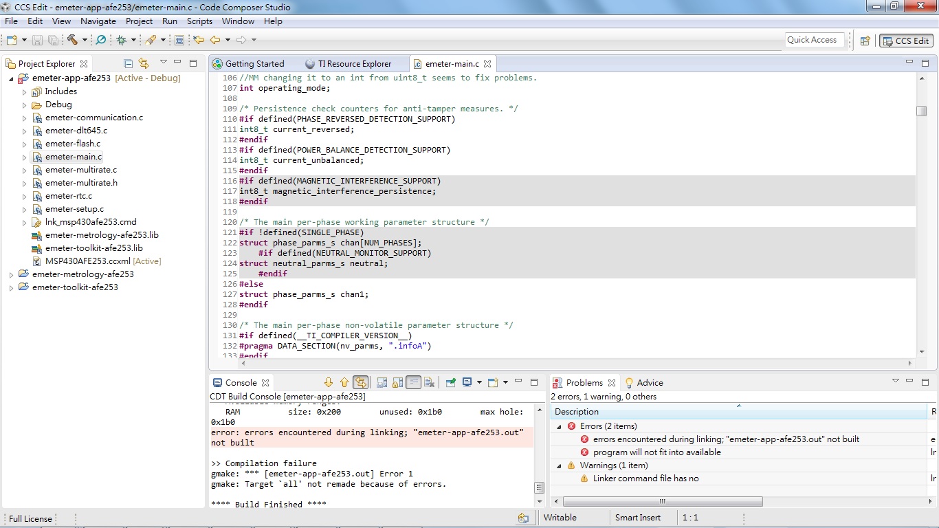Jump to last edit location
The height and width of the screenshot is (528, 939).
pos(199,40)
